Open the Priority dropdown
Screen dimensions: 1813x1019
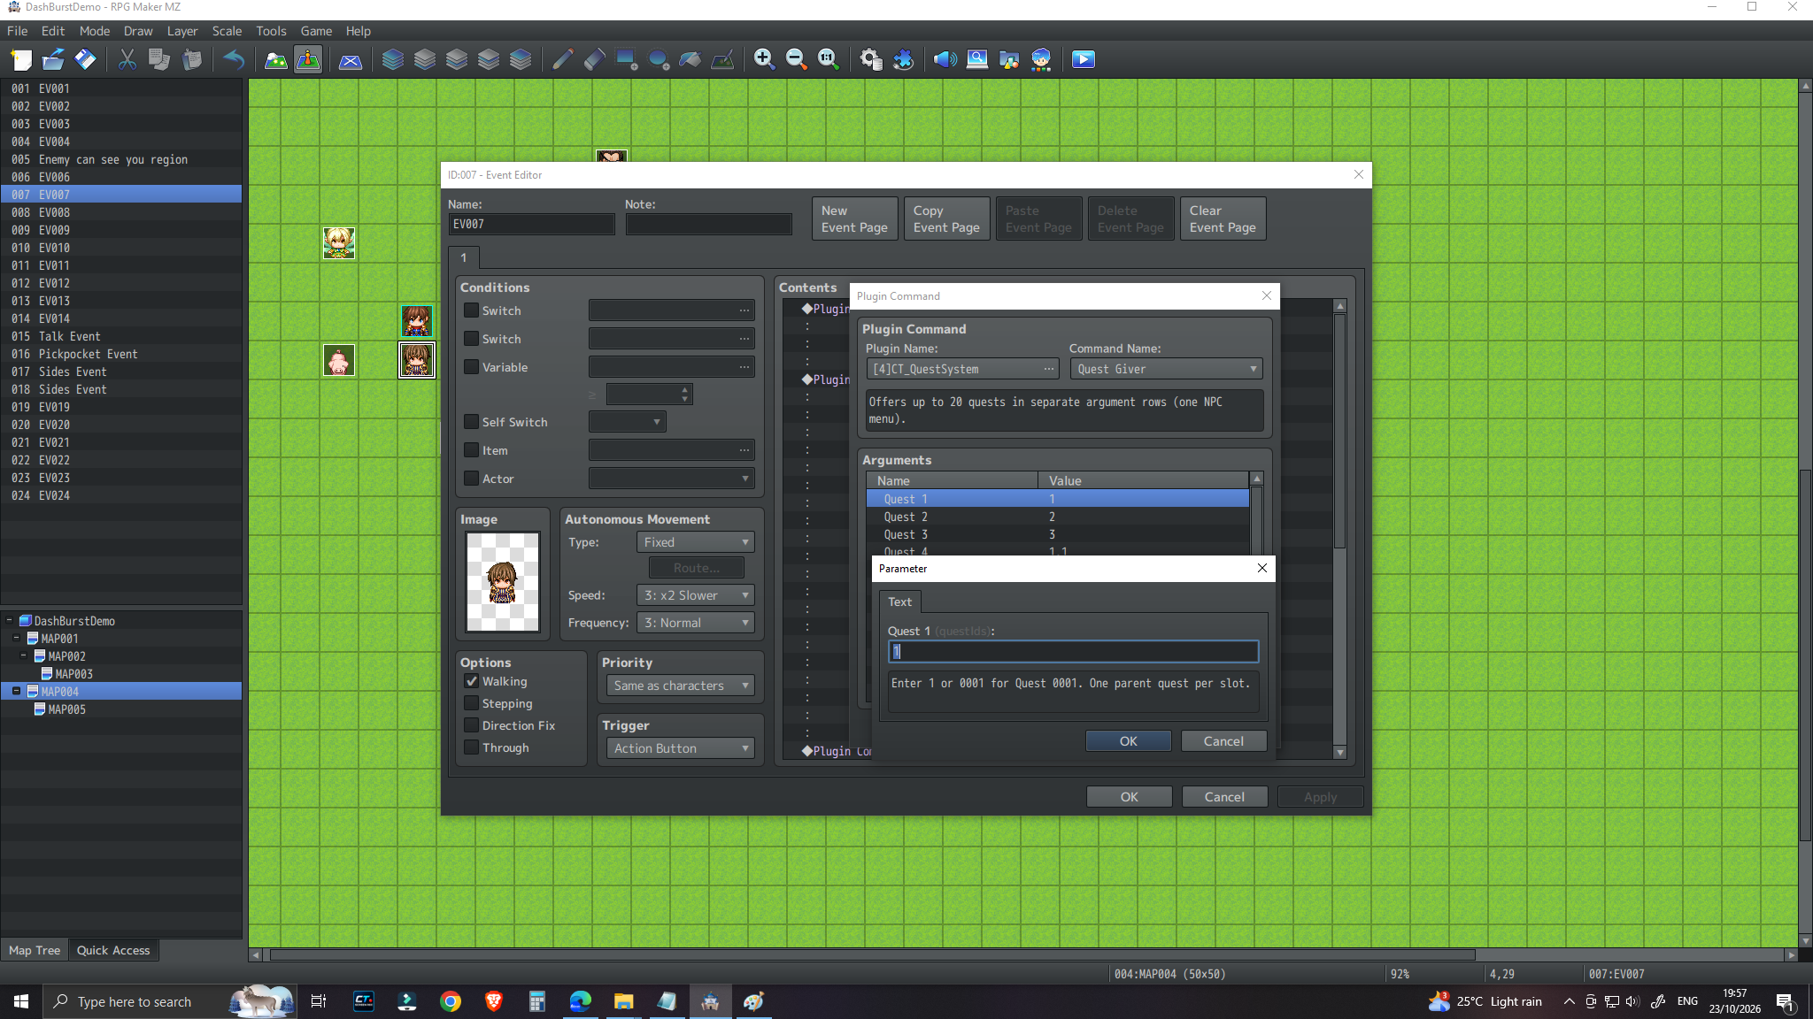[680, 686]
